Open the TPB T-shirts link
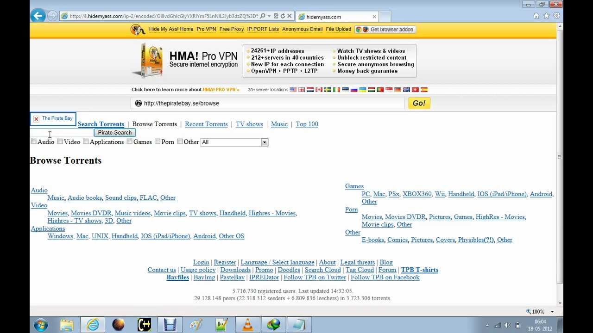Image resolution: width=593 pixels, height=333 pixels. [x=419, y=270]
